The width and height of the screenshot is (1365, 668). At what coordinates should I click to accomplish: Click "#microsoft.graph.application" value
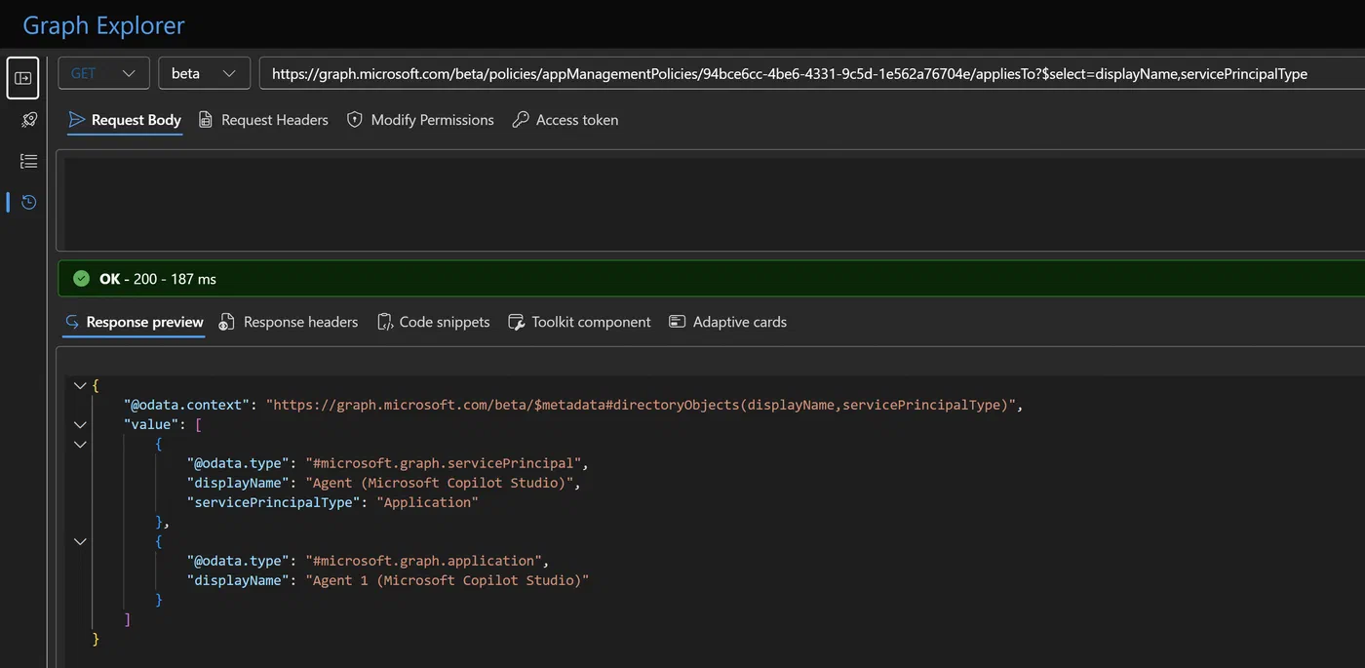pyautogui.click(x=425, y=561)
